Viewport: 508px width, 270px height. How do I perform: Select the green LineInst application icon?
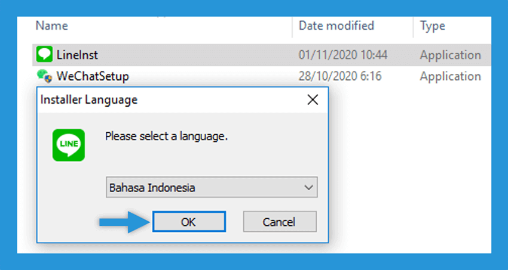tap(44, 54)
